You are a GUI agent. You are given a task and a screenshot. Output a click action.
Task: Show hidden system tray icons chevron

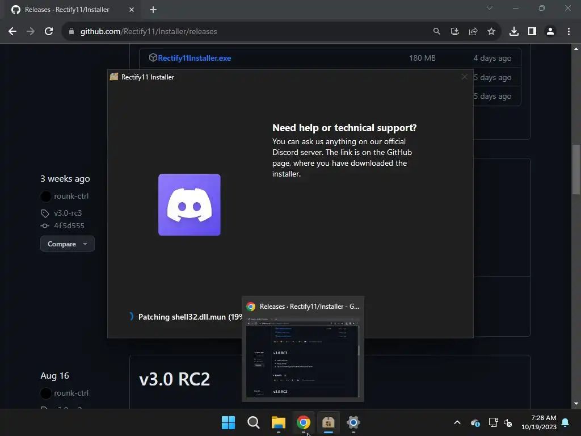coord(457,422)
